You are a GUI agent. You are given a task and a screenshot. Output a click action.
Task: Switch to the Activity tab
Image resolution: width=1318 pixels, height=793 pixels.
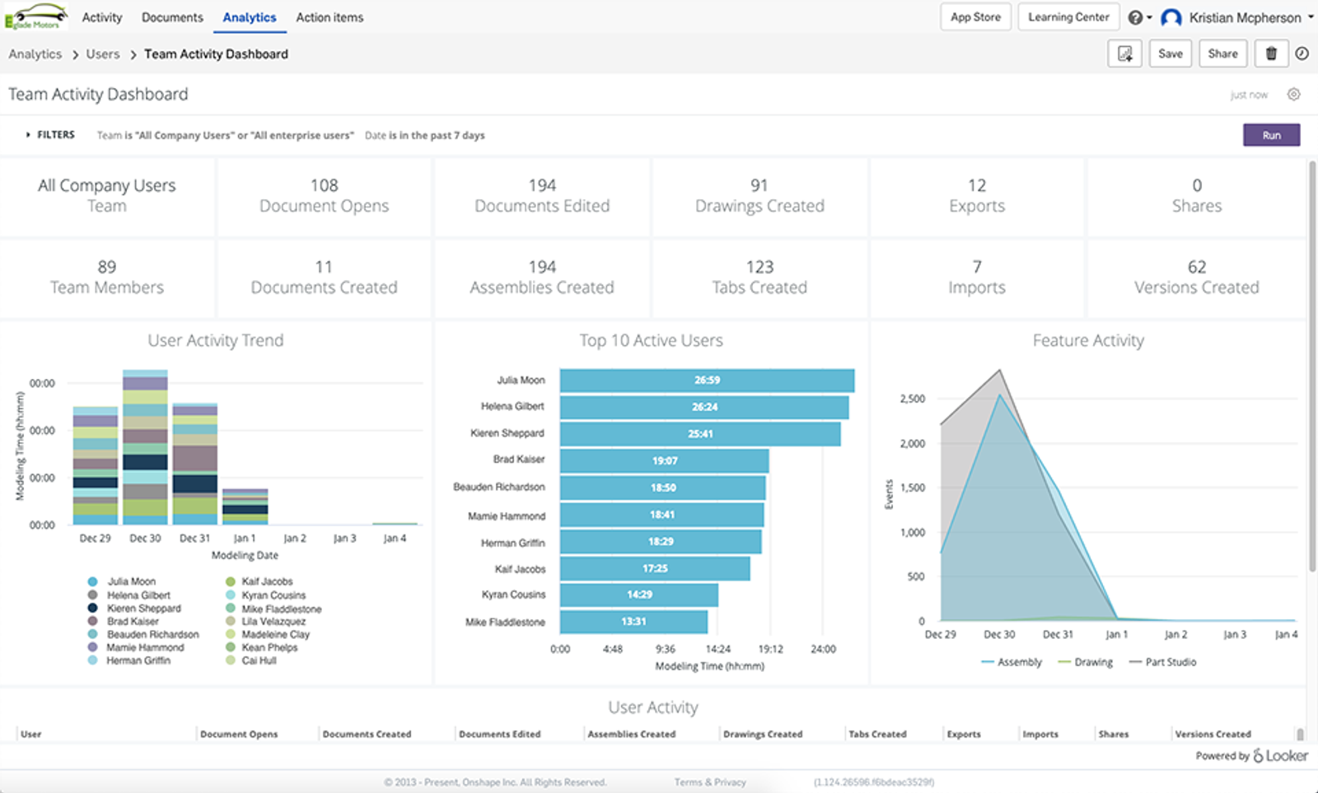102,17
